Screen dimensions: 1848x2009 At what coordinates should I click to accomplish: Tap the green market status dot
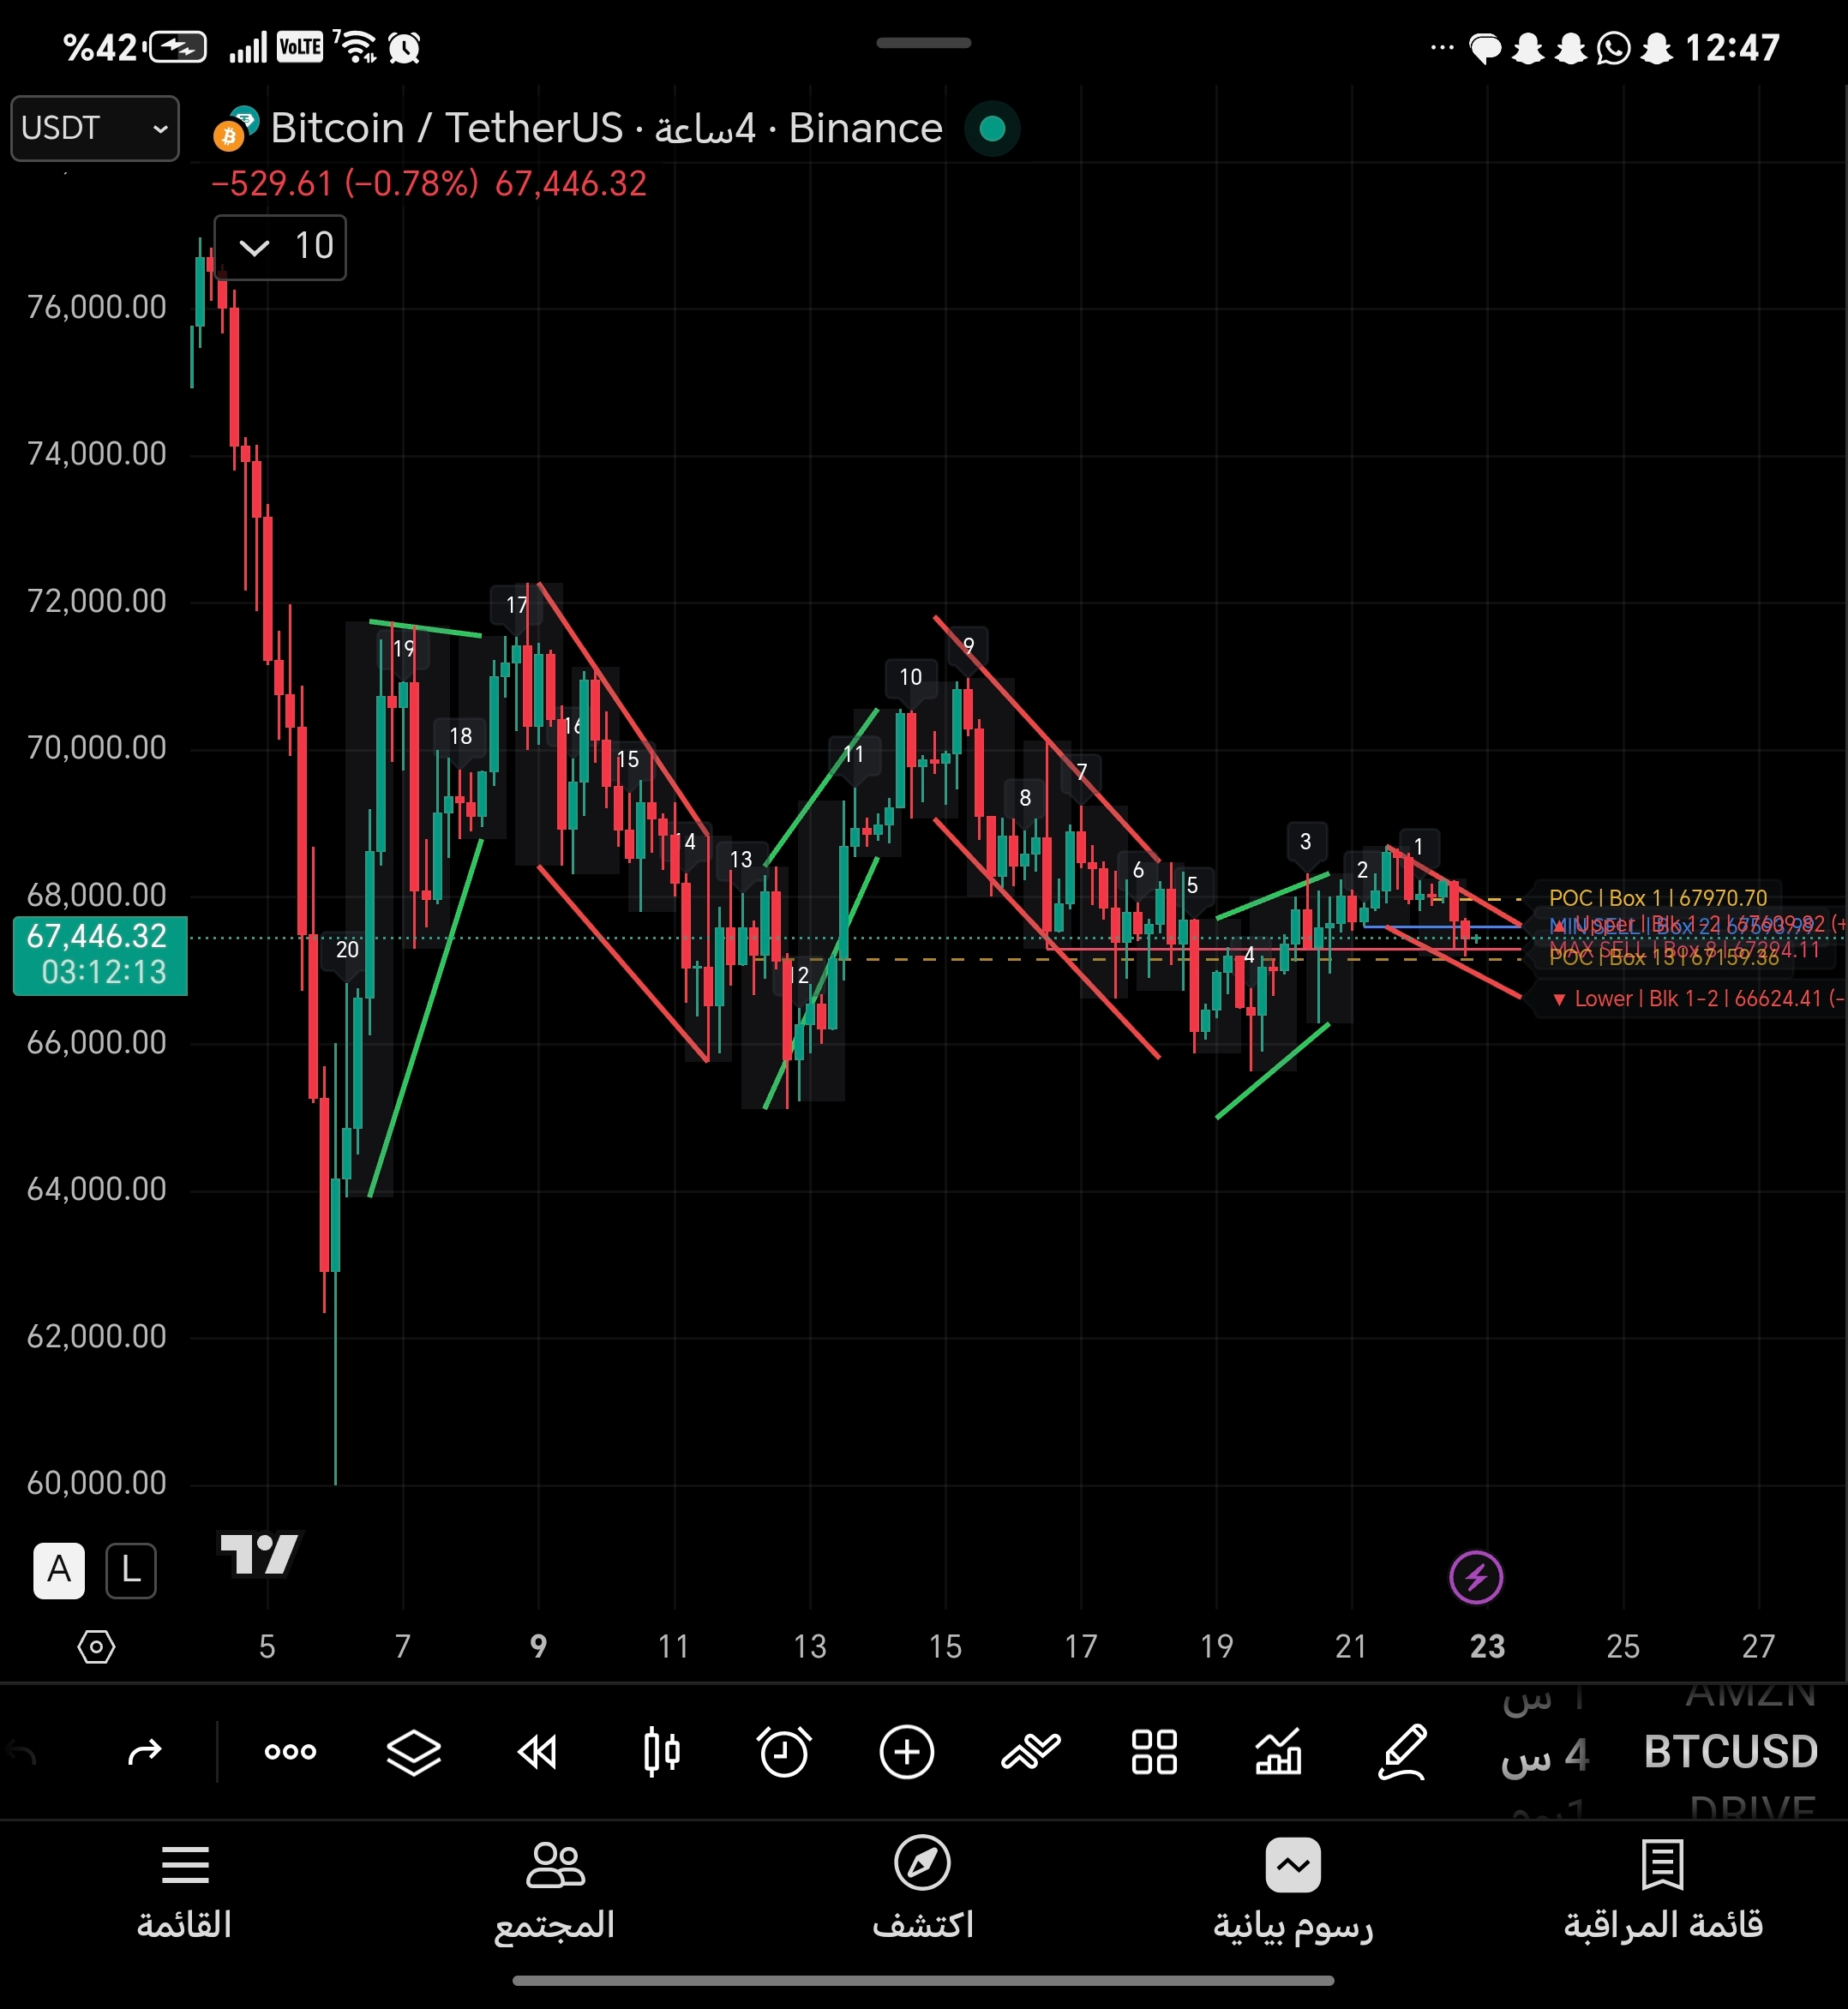click(992, 128)
